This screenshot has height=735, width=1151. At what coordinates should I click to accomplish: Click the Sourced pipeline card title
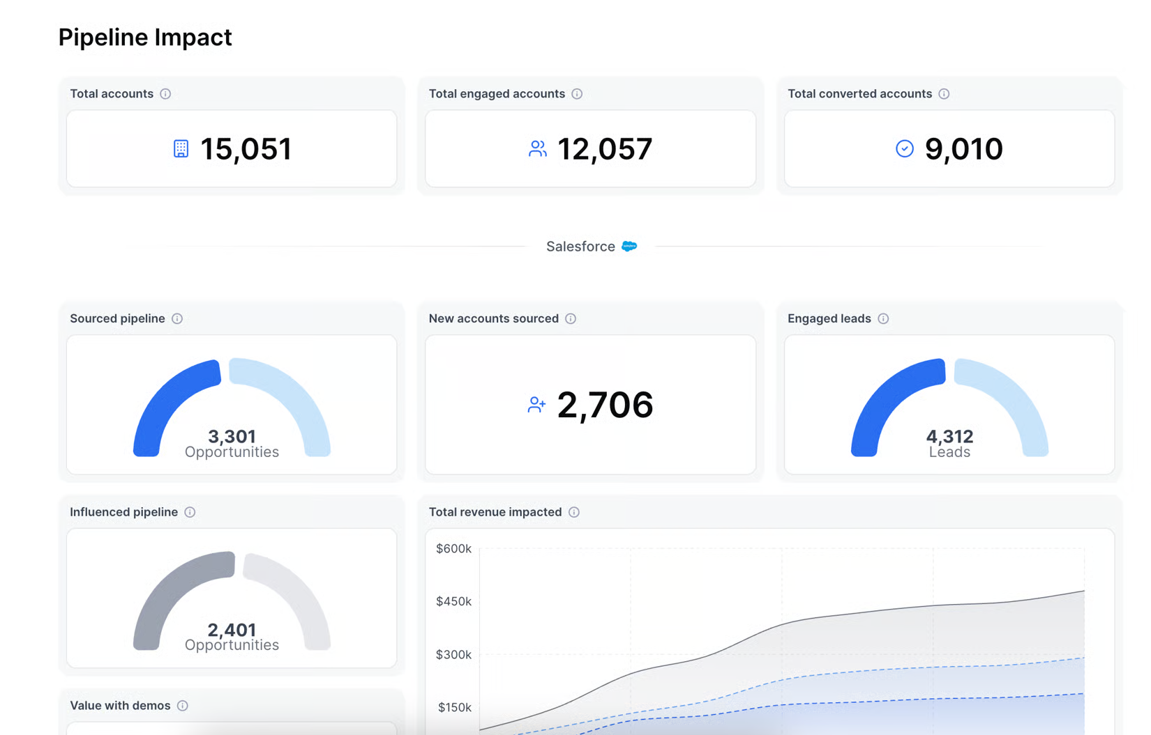click(117, 318)
